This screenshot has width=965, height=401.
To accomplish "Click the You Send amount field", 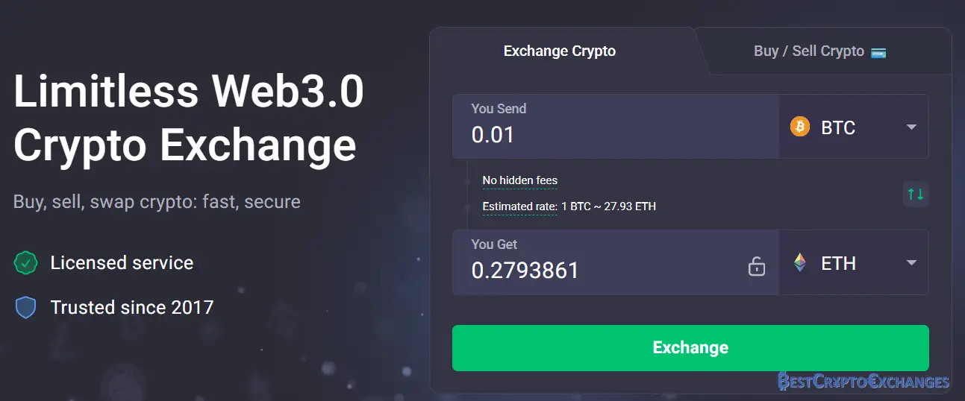I will (616, 127).
